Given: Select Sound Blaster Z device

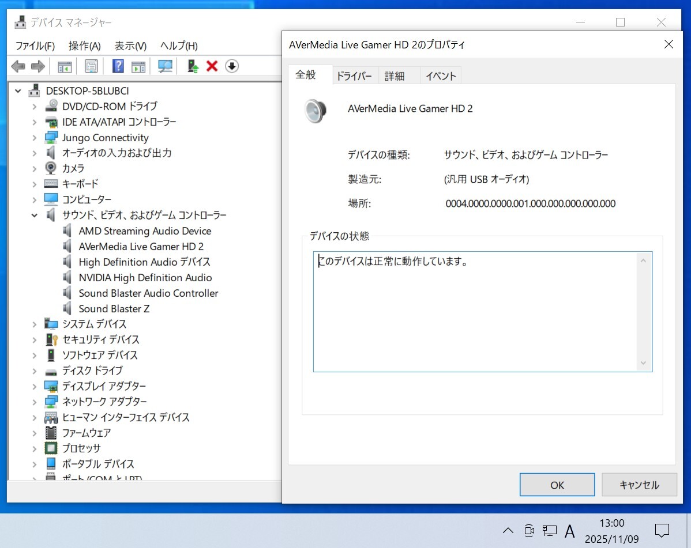Looking at the screenshot, I should 114,308.
